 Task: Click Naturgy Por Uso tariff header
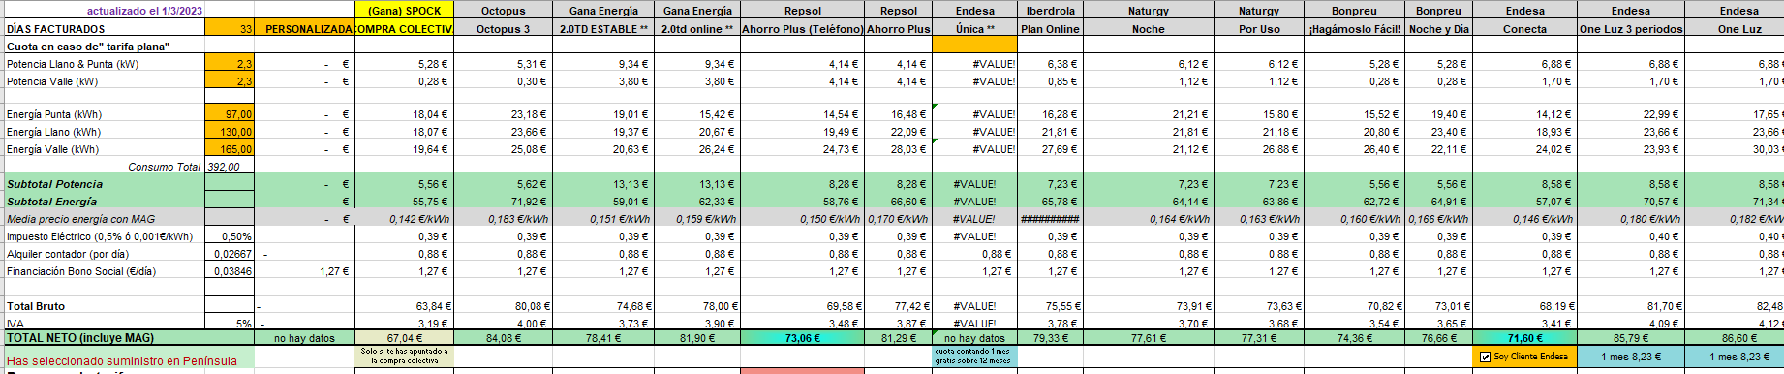pyautogui.click(x=1259, y=29)
